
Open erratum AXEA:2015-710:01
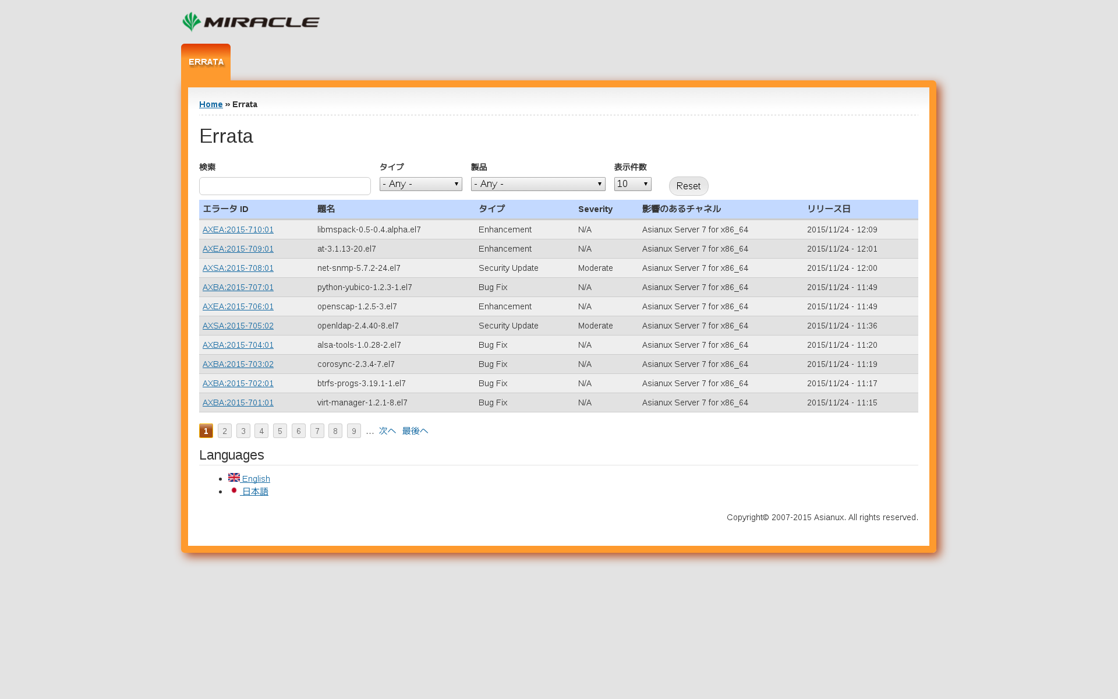pyautogui.click(x=238, y=230)
